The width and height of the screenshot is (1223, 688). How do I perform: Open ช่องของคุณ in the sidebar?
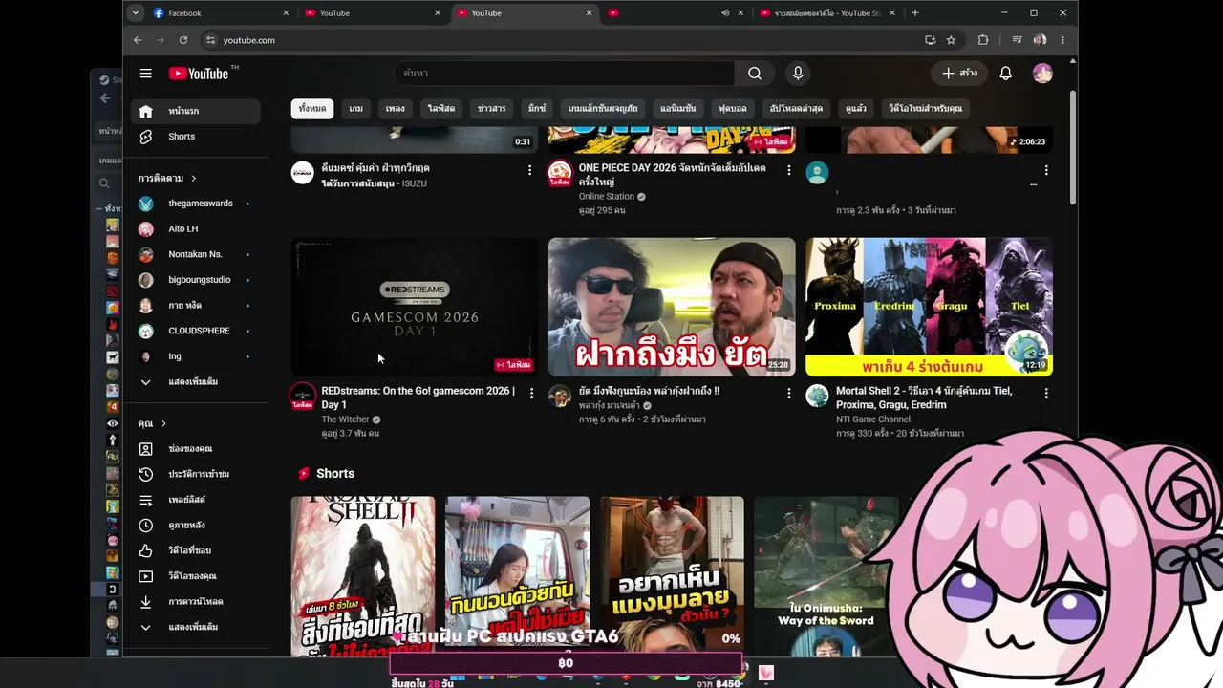(x=195, y=449)
